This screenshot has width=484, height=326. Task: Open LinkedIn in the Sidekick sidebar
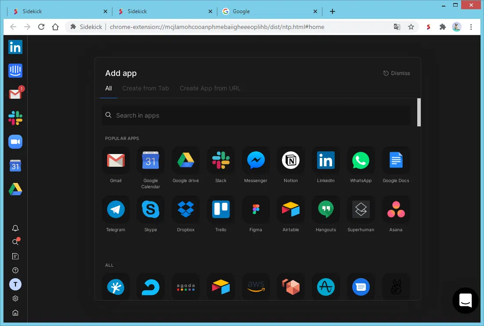(x=15, y=47)
